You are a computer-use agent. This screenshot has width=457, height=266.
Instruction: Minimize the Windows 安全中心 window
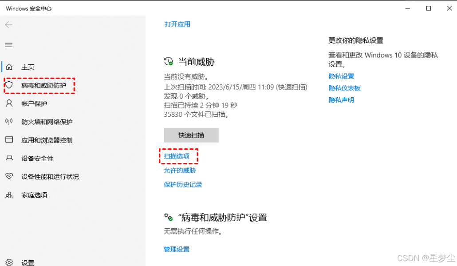(408, 8)
